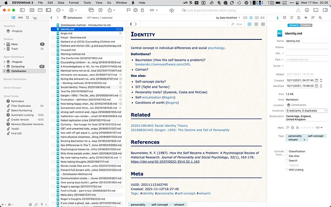Click the warning triangle log icon

click(x=298, y=10)
